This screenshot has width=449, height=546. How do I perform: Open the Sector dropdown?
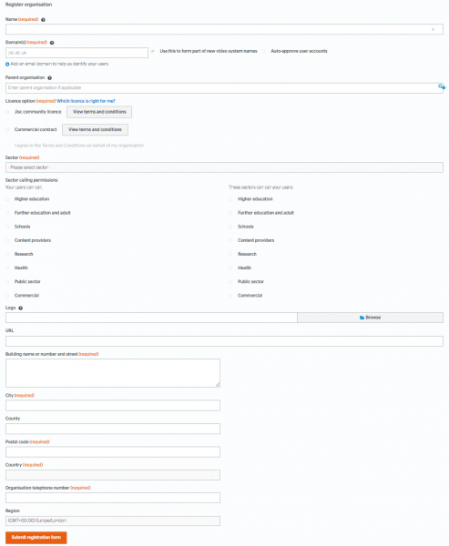pyautogui.click(x=224, y=167)
